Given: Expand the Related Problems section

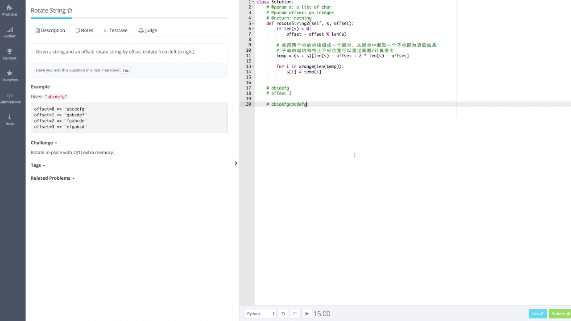Looking at the screenshot, I should [53, 178].
